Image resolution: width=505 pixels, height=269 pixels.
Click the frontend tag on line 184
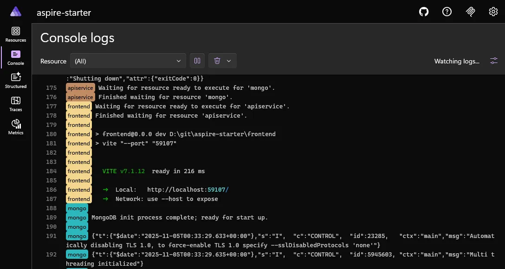coord(78,171)
